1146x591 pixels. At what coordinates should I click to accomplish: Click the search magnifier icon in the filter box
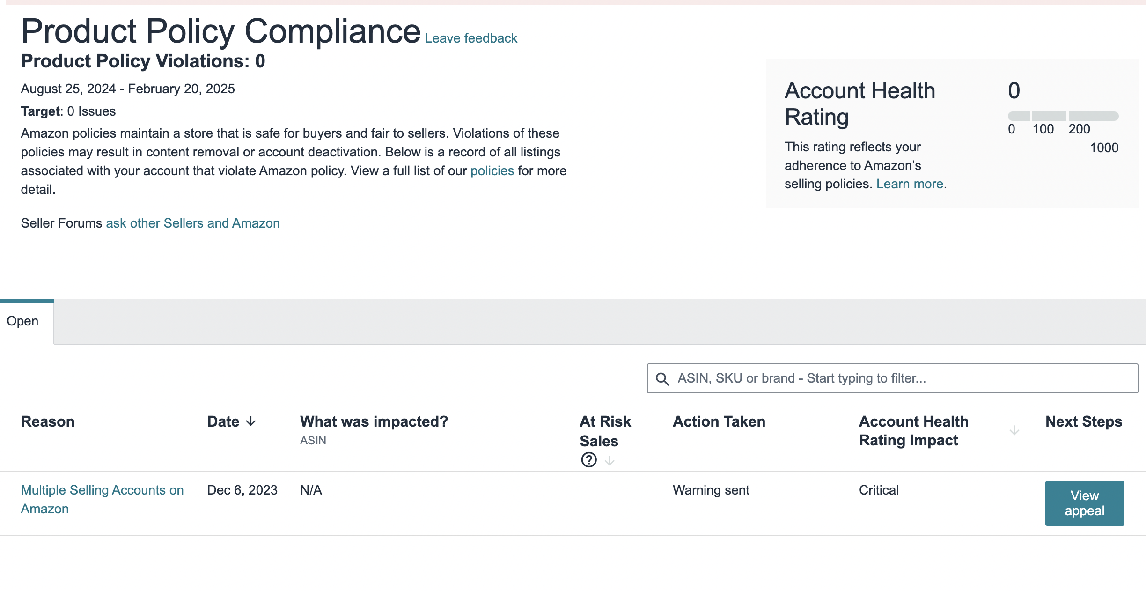tap(662, 378)
